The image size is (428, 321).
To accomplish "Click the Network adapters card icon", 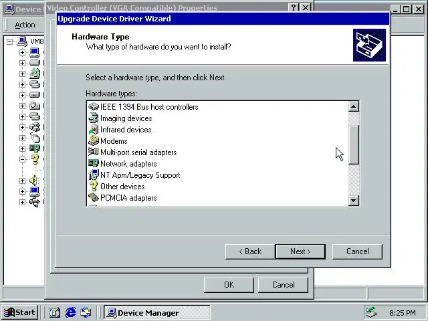I will [94, 163].
